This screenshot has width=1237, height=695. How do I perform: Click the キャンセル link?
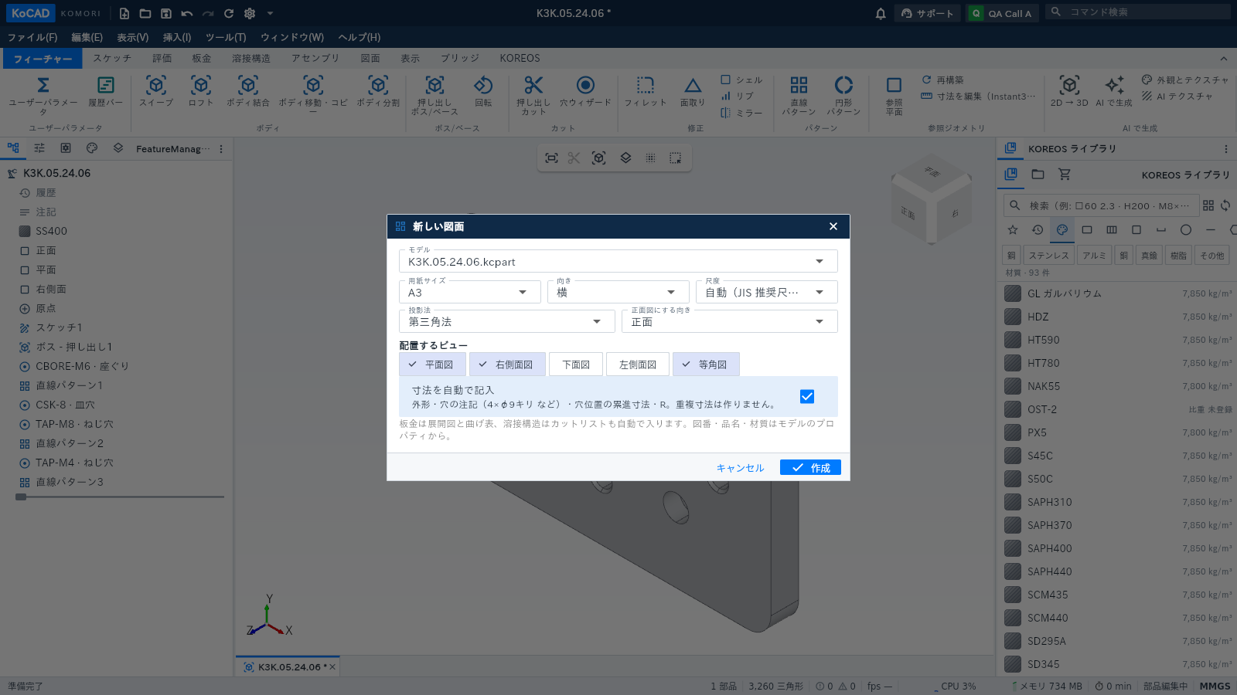(740, 467)
